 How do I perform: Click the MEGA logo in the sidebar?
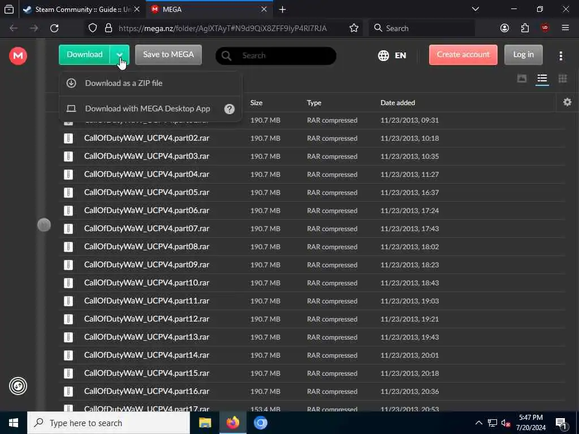point(18,56)
